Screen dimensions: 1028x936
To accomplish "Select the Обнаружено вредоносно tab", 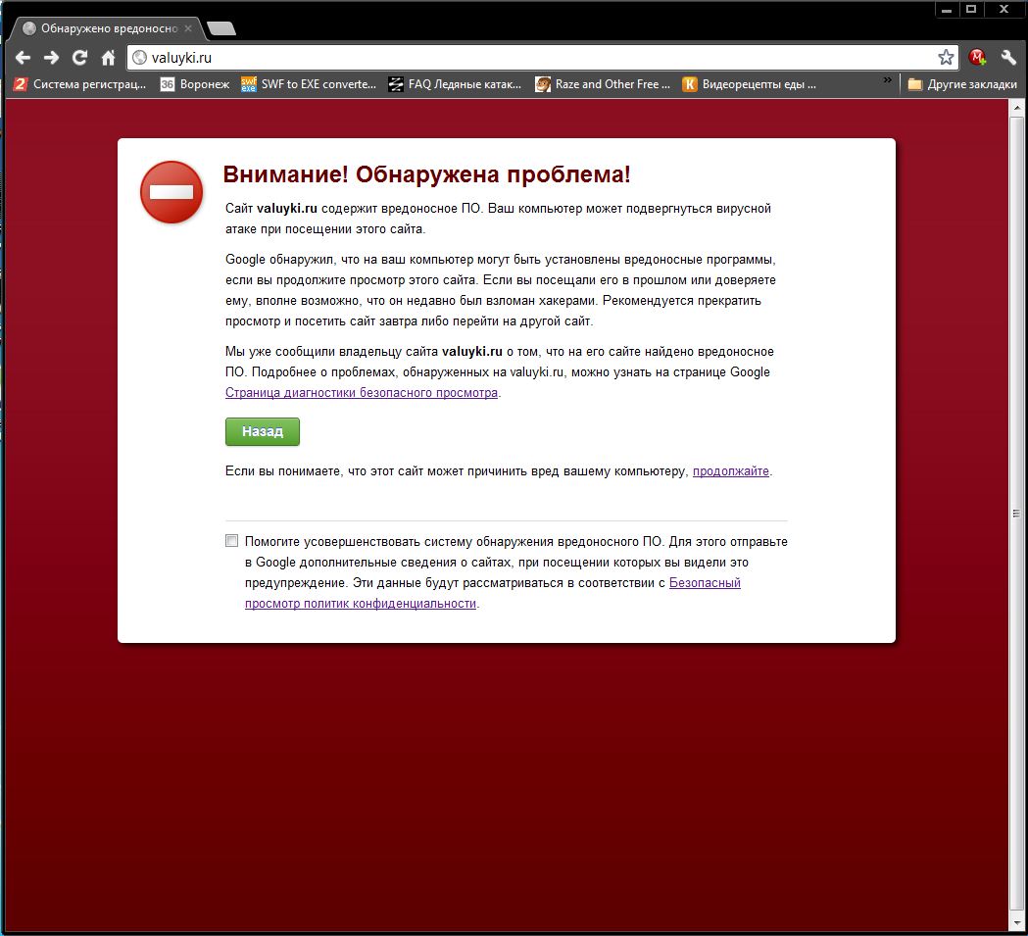I will (108, 28).
